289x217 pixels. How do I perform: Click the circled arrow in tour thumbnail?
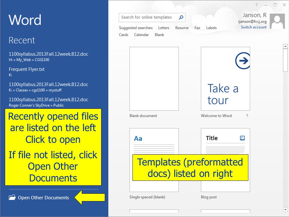[x=243, y=61]
